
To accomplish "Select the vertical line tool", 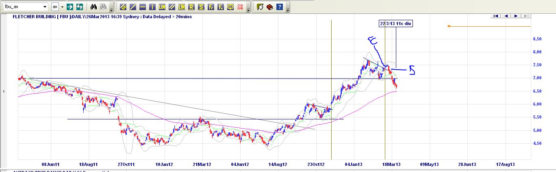I will 152,7.
